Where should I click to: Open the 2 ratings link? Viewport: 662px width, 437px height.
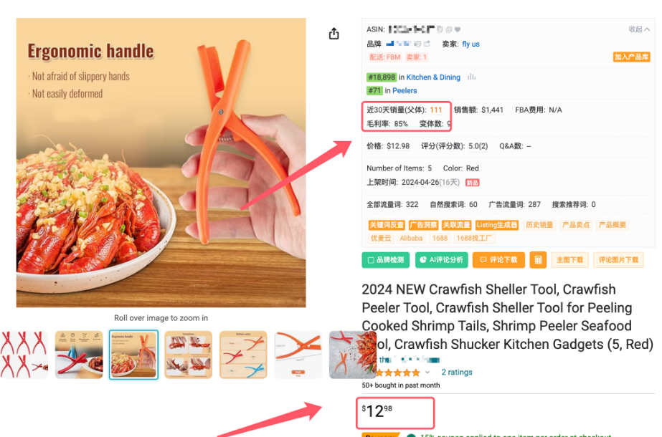457,372
